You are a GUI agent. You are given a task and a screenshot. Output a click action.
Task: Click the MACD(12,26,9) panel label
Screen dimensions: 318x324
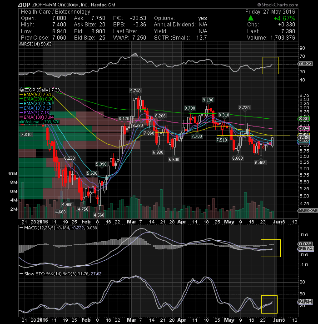click(40, 228)
